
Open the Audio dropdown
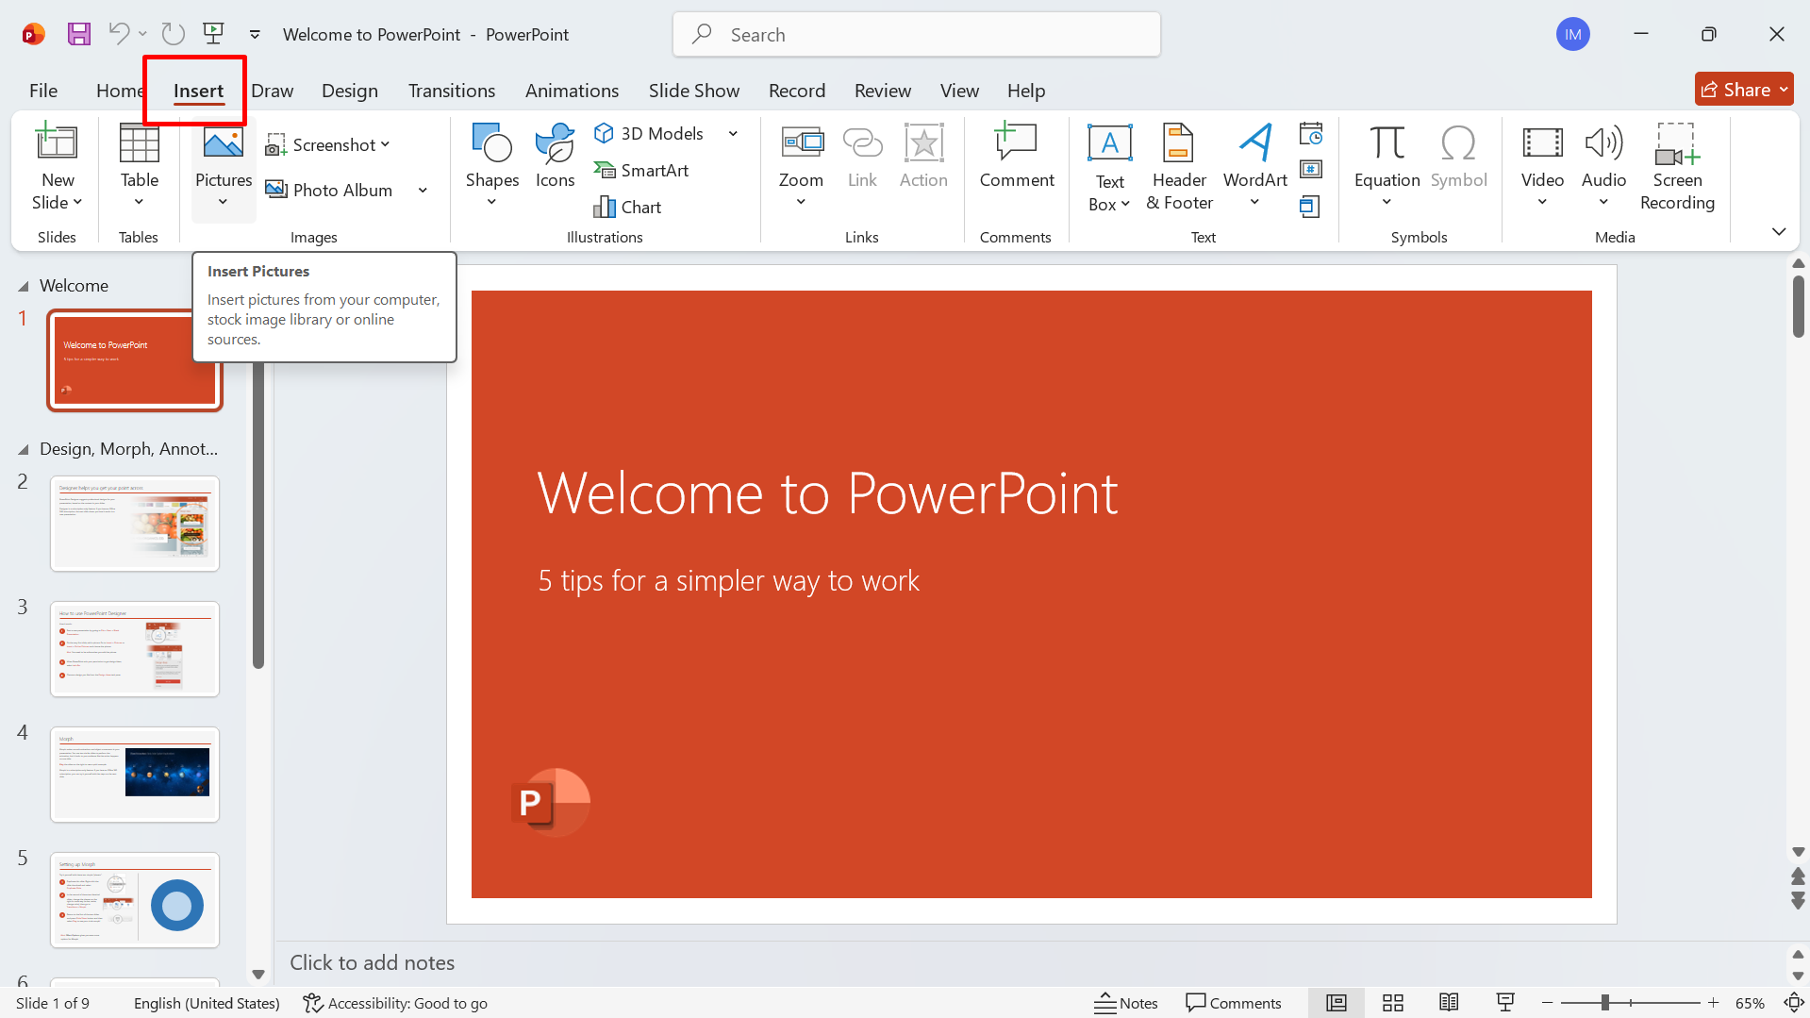pyautogui.click(x=1603, y=202)
